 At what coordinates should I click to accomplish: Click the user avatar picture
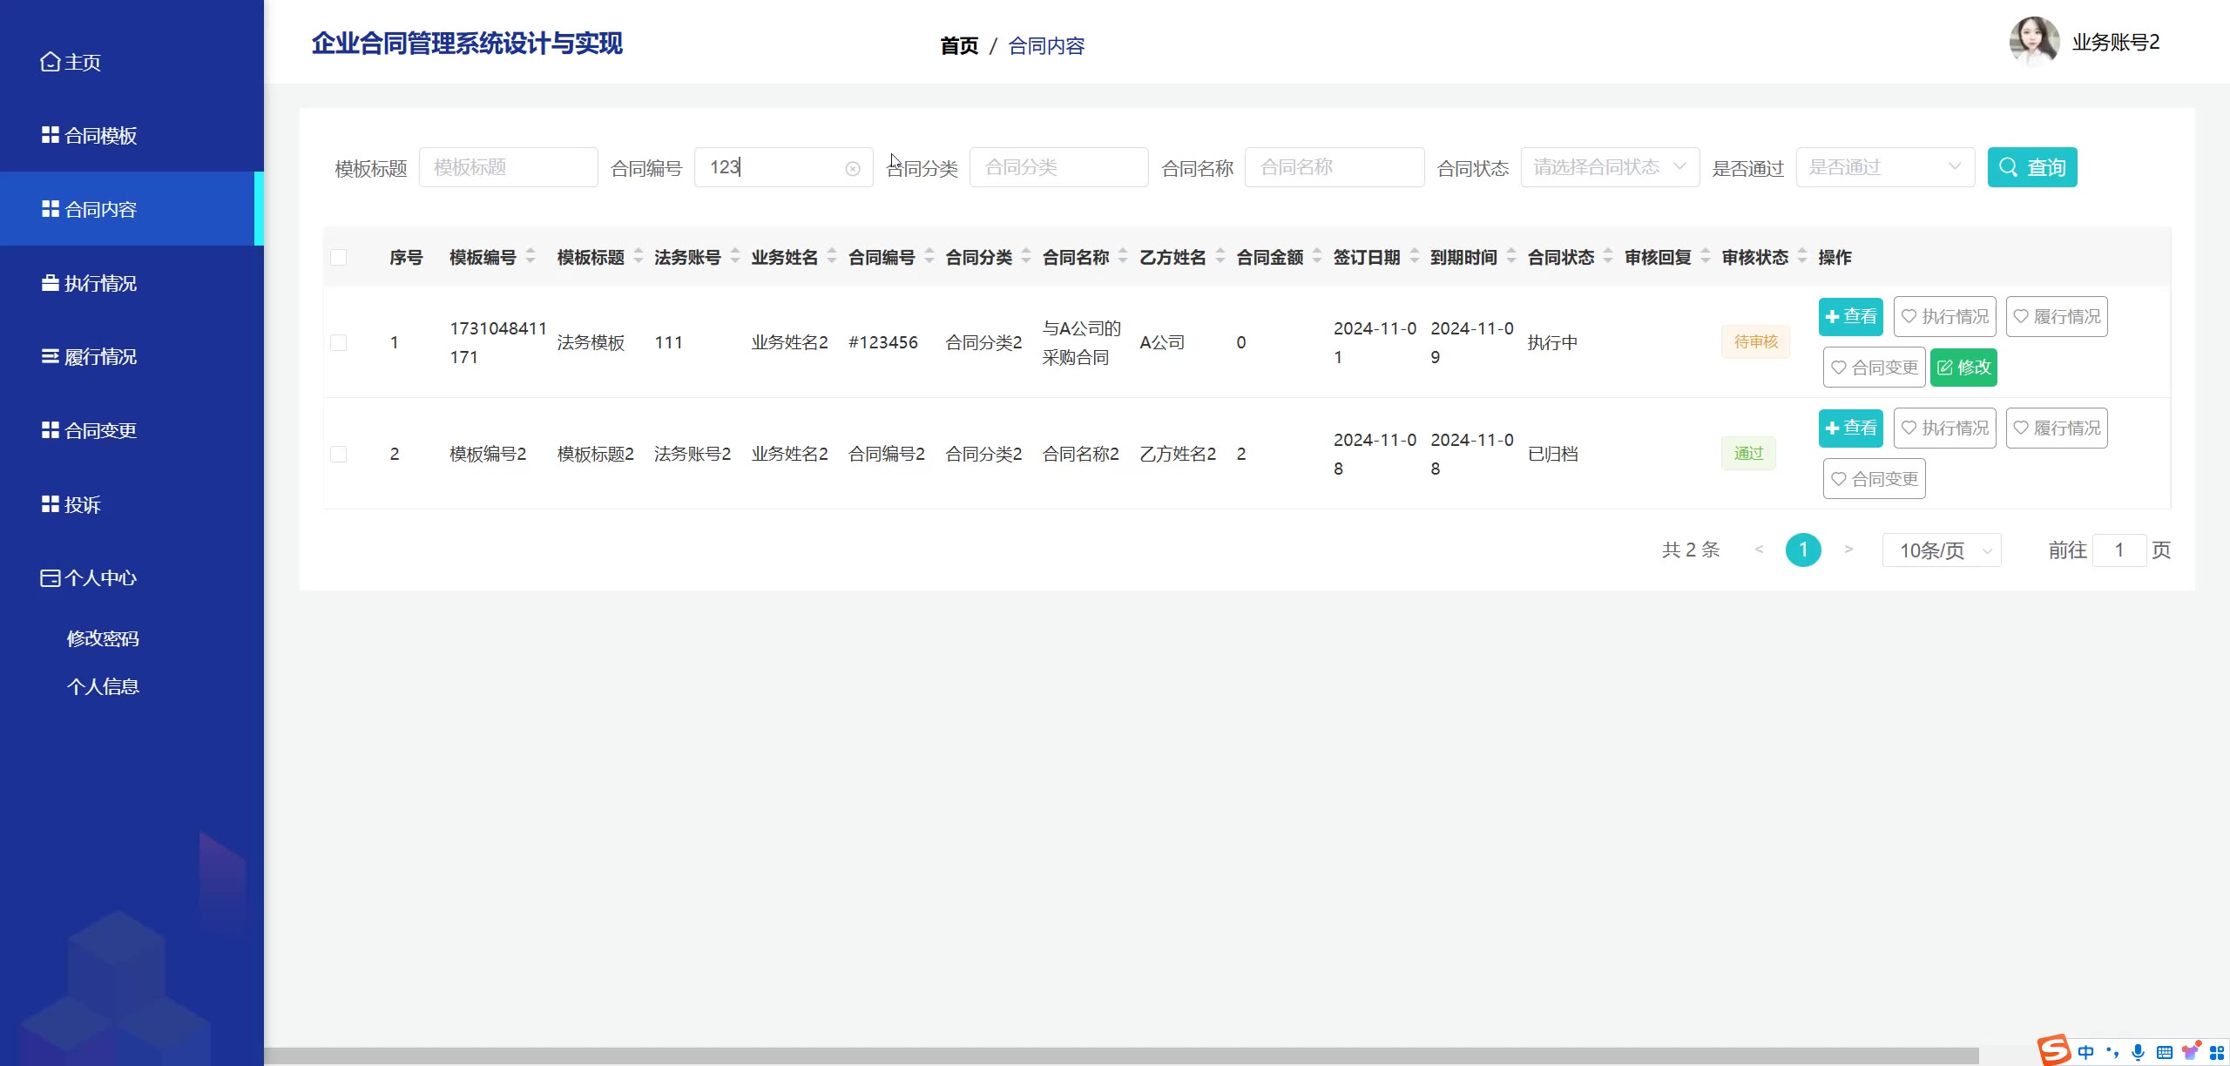click(x=2033, y=42)
